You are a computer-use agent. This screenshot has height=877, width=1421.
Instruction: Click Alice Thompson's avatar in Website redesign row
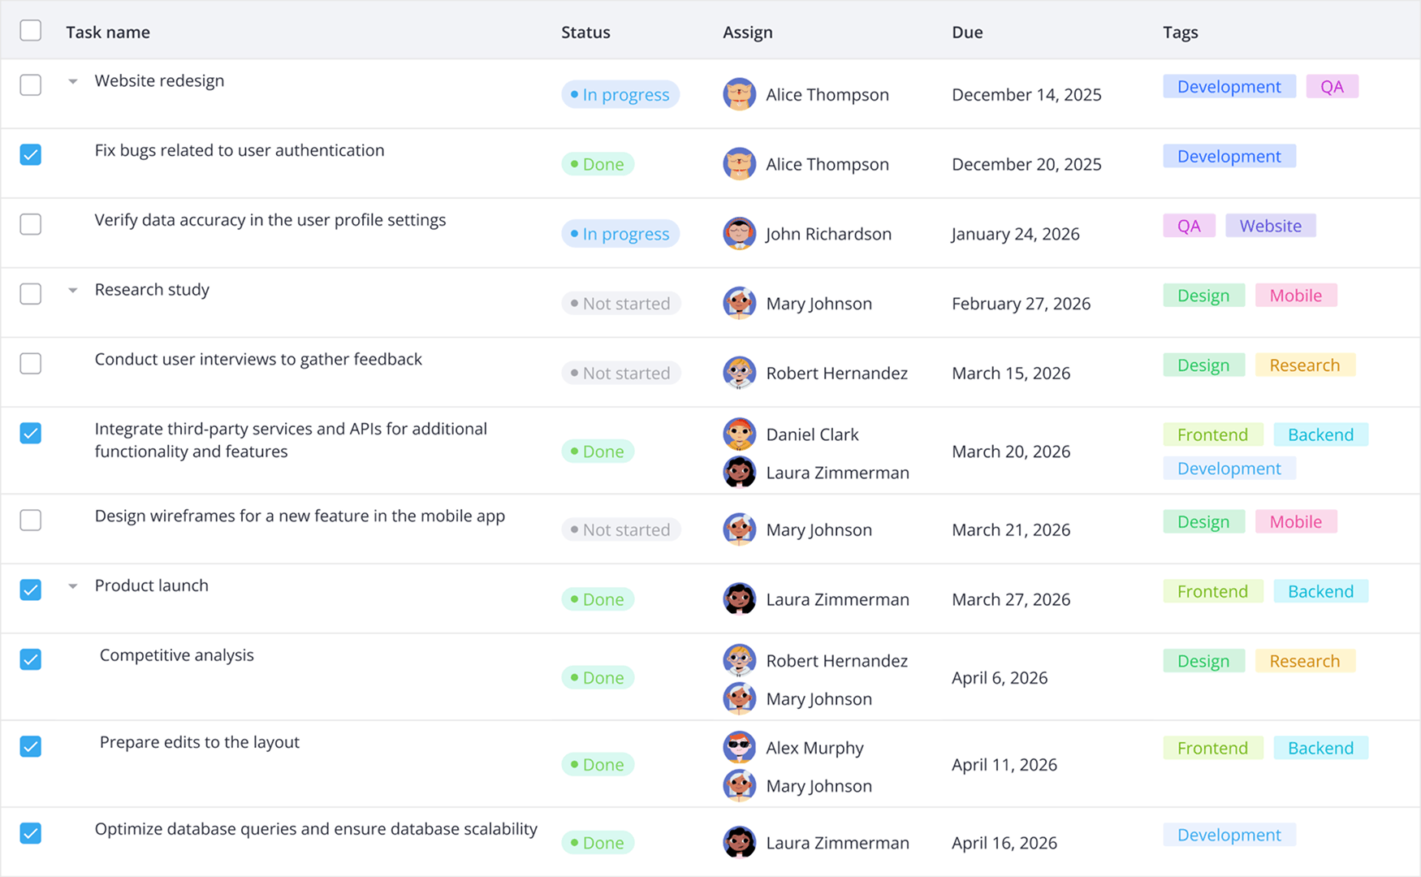(739, 94)
